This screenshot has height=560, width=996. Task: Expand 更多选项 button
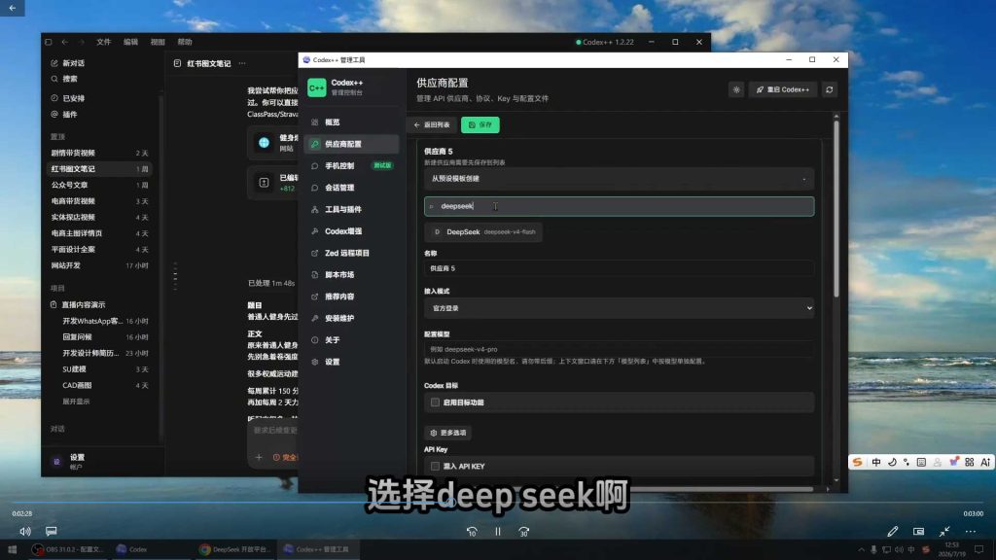click(447, 433)
